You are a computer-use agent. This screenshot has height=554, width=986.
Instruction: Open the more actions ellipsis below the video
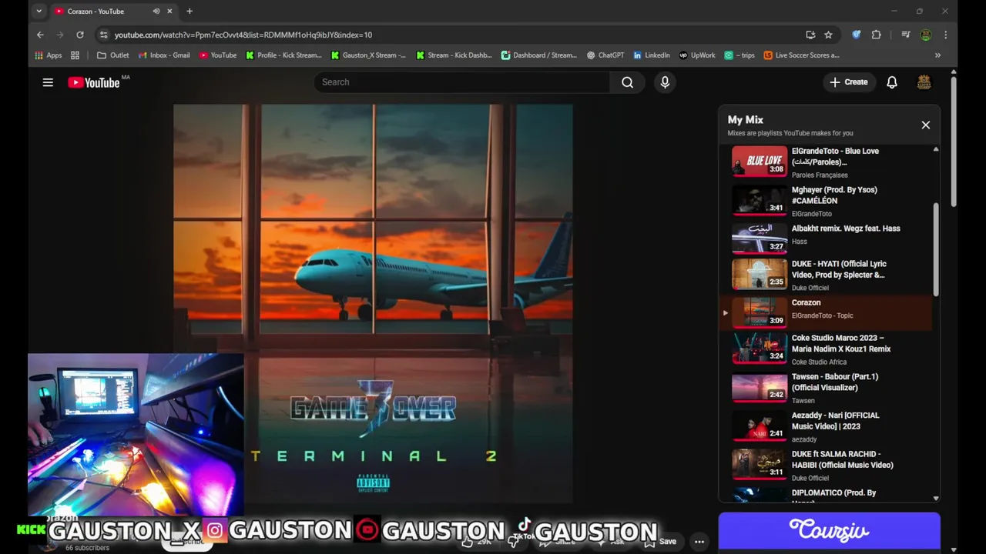coord(699,542)
